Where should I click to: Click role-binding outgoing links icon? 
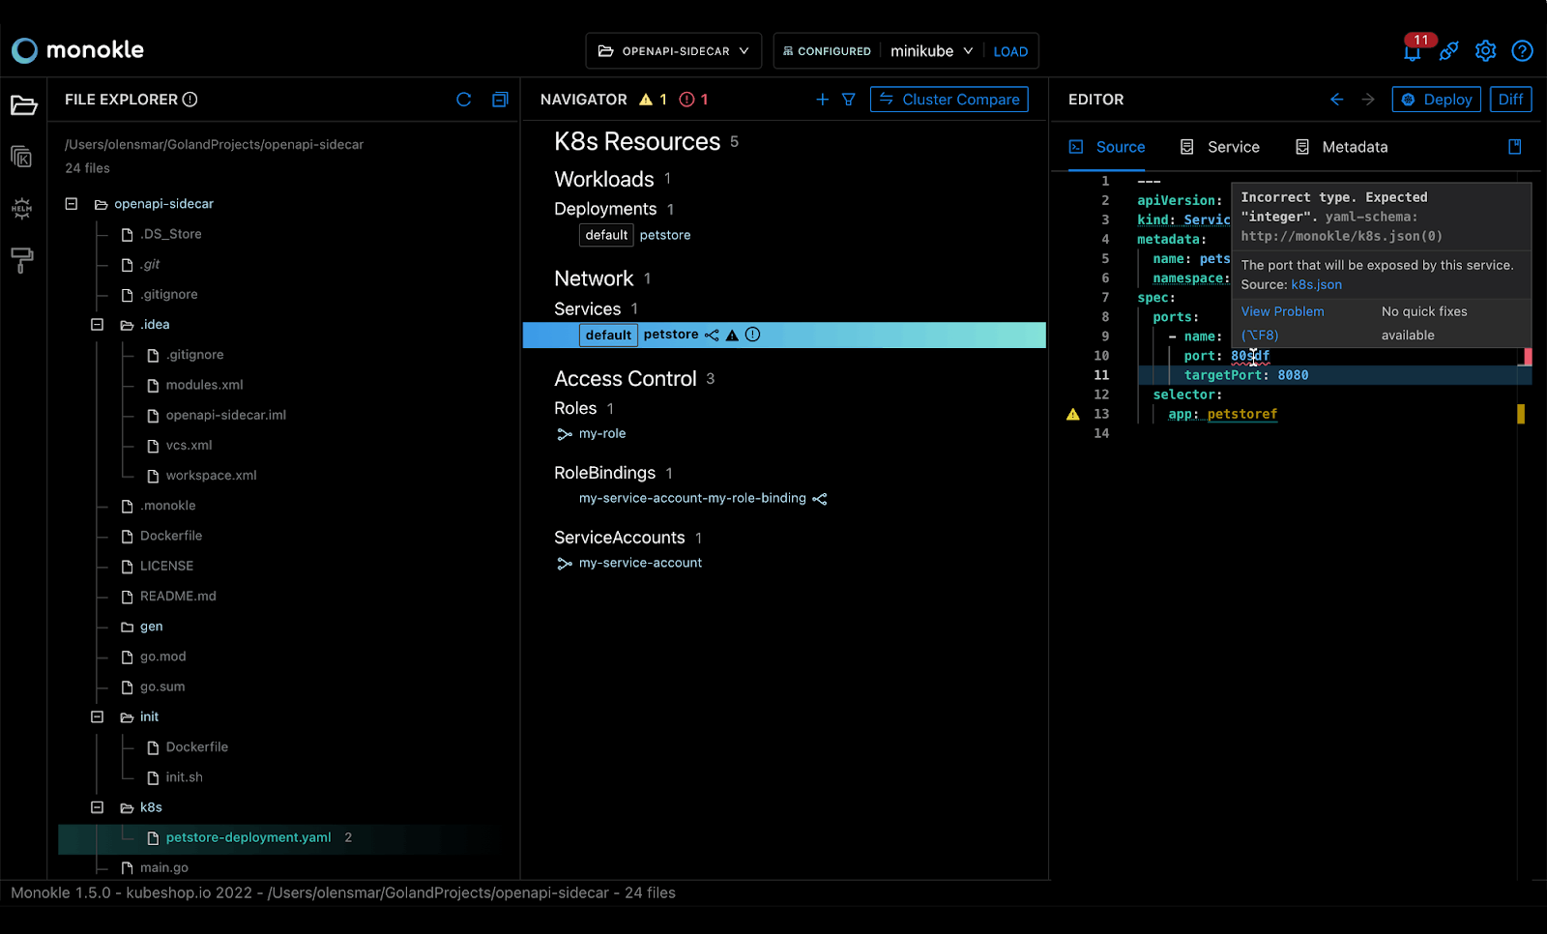click(820, 499)
